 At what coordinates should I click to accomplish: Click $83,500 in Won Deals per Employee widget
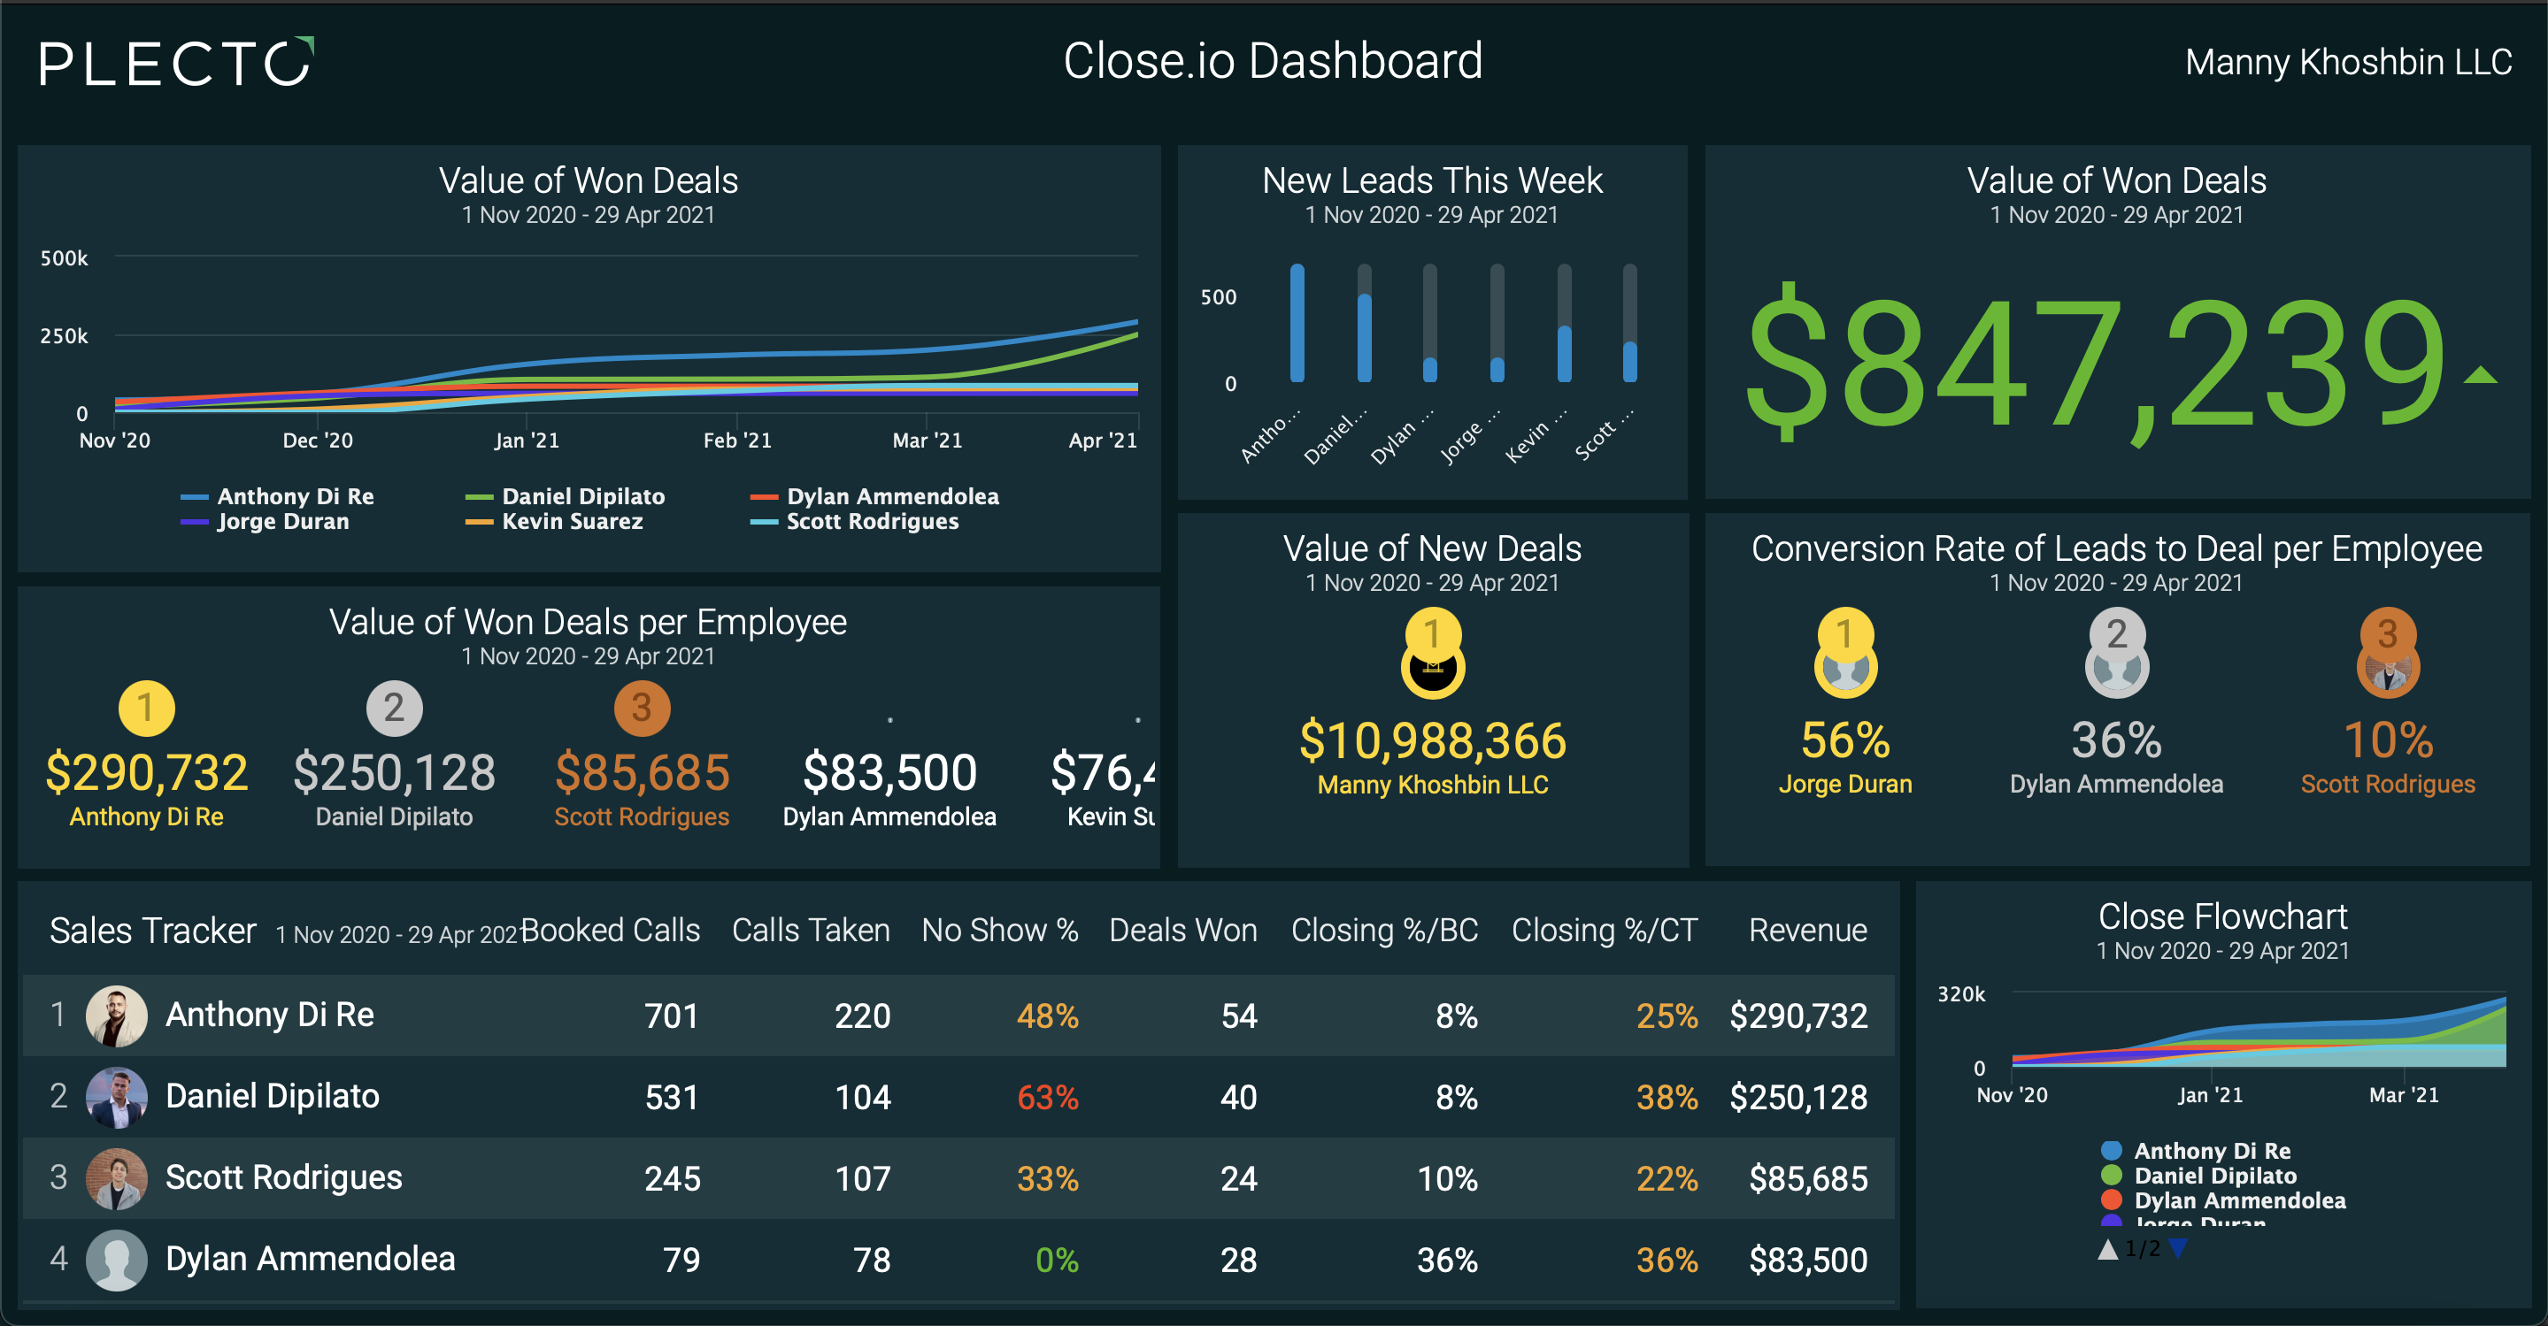pyautogui.click(x=889, y=773)
